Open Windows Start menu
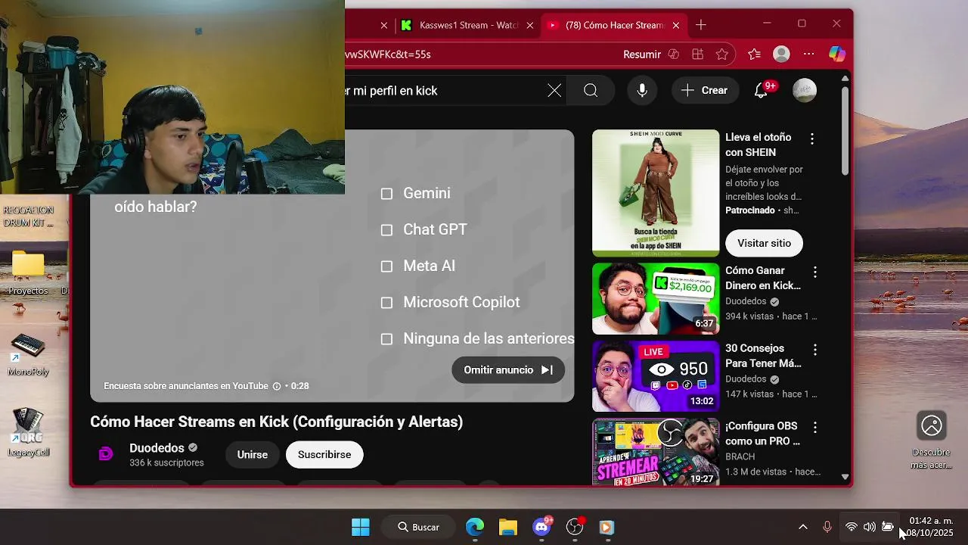Screen dimensions: 968x545 [x=361, y=527]
